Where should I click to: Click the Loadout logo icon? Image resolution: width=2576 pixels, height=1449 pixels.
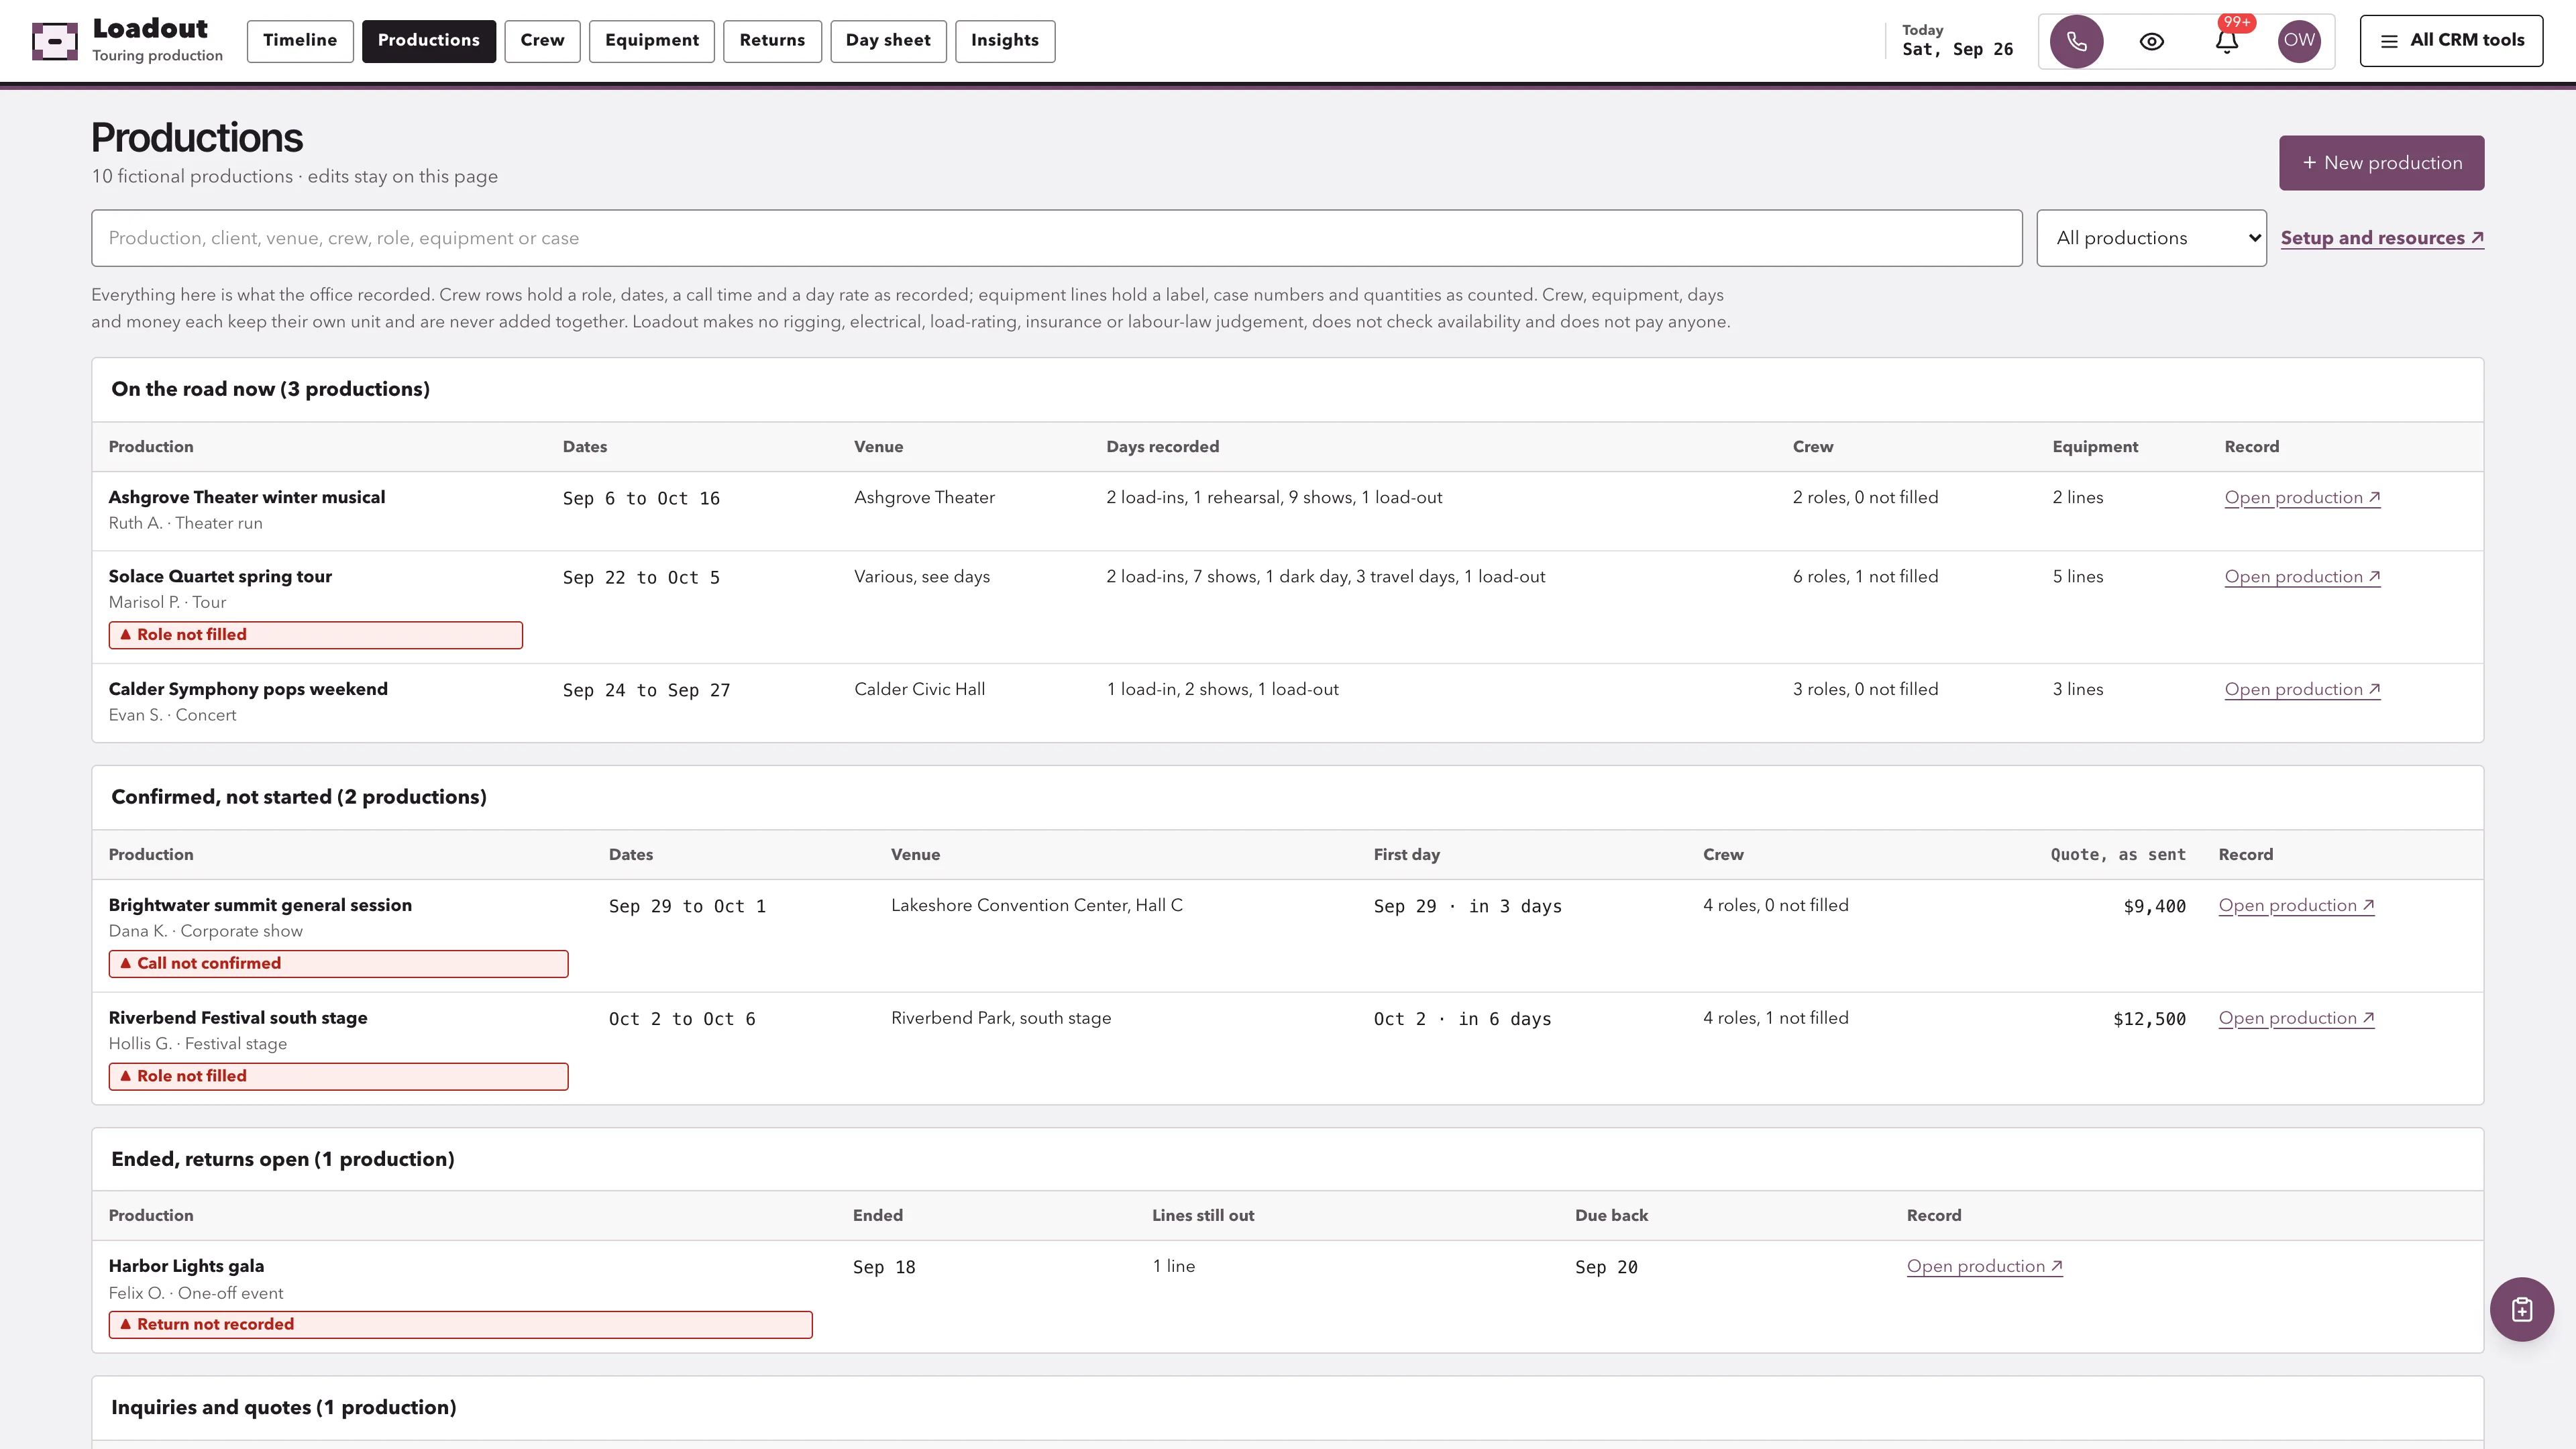pyautogui.click(x=55, y=41)
